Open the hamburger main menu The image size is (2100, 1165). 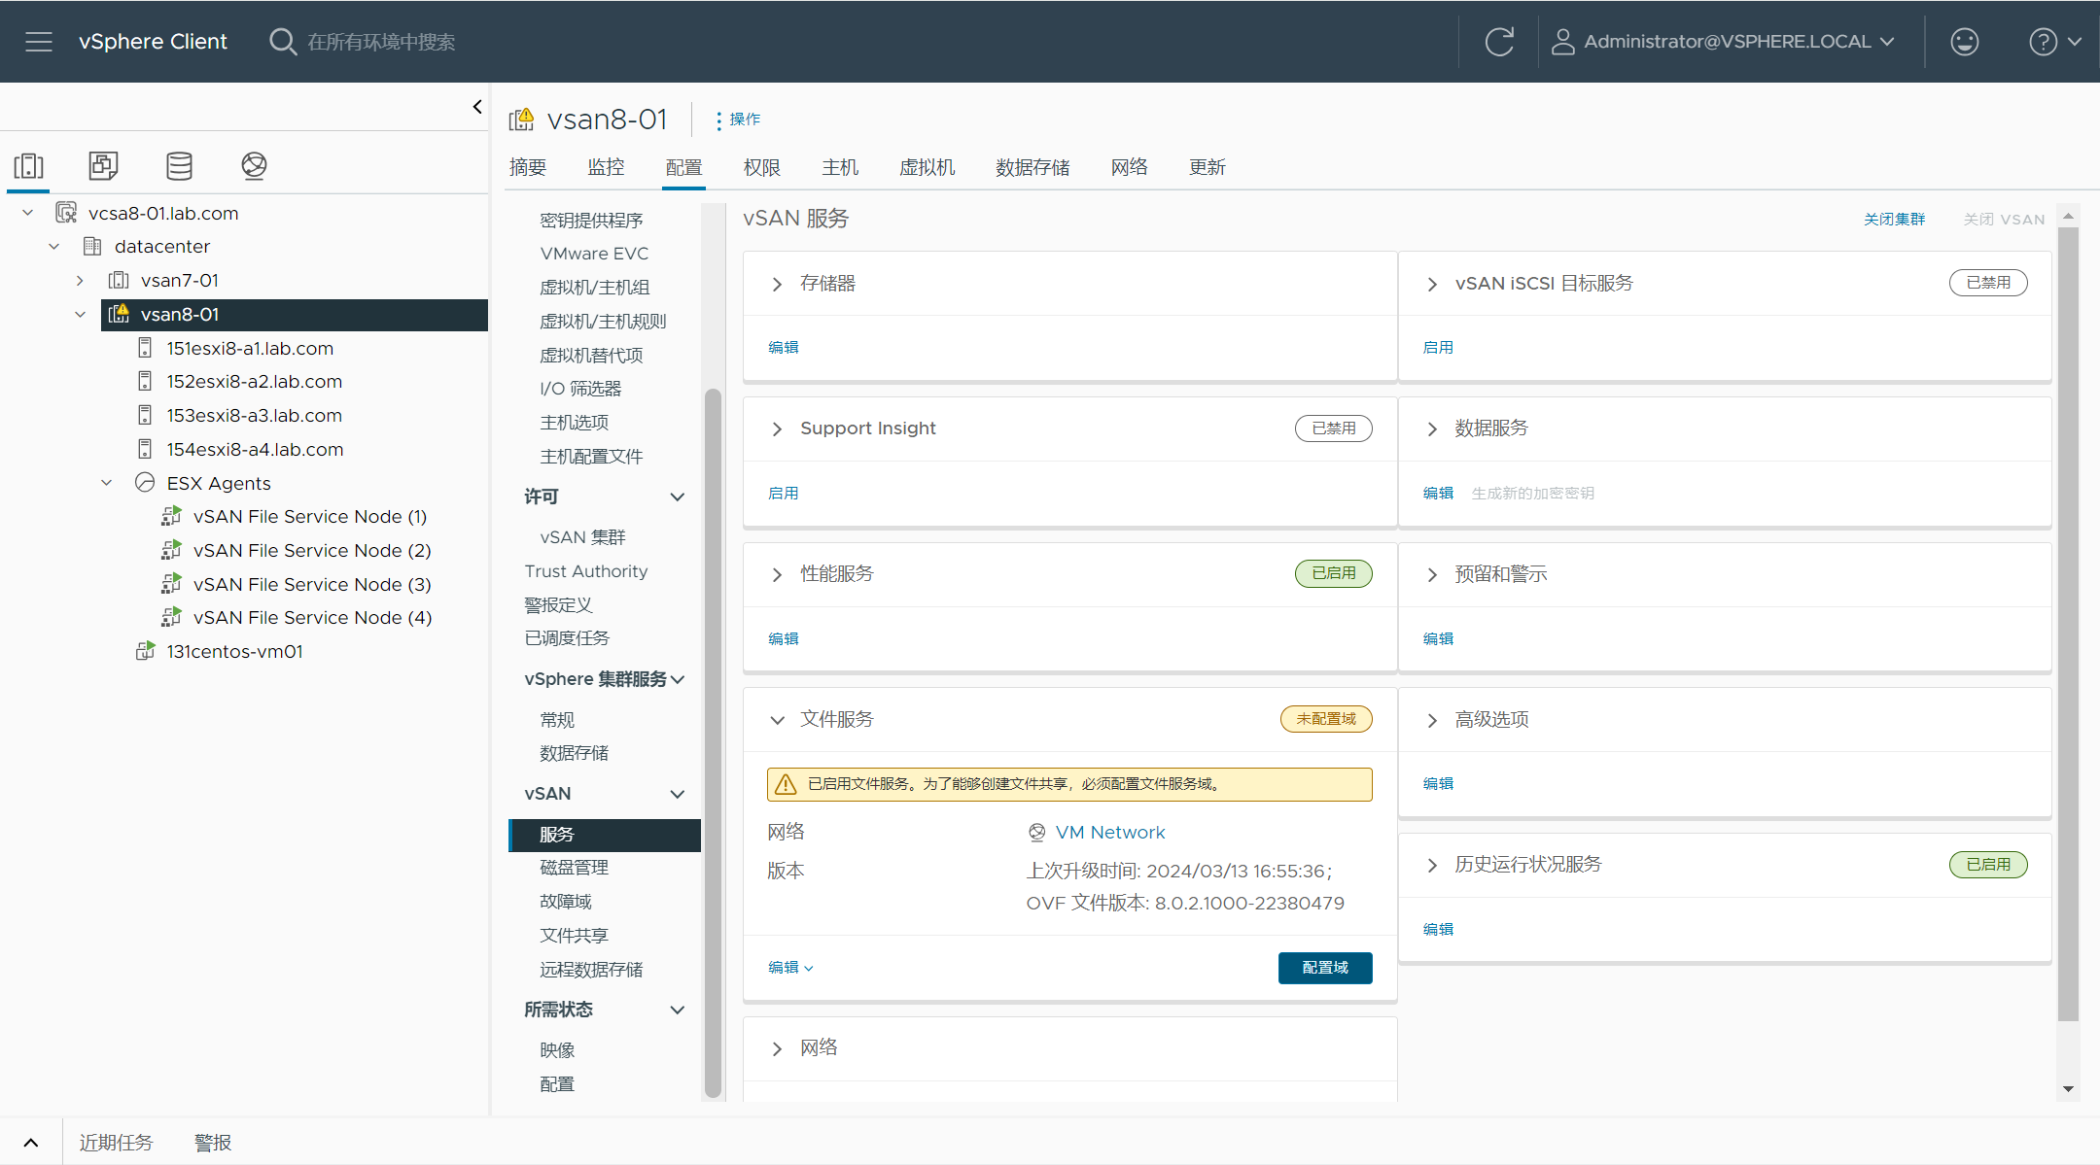(39, 42)
